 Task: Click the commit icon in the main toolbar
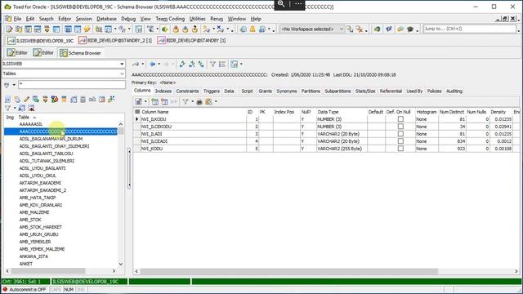[176, 29]
